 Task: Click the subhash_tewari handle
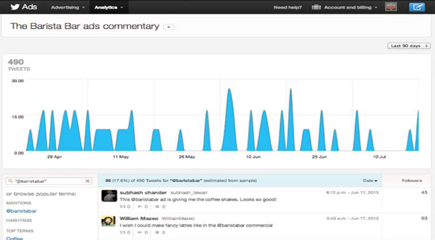pyautogui.click(x=189, y=193)
